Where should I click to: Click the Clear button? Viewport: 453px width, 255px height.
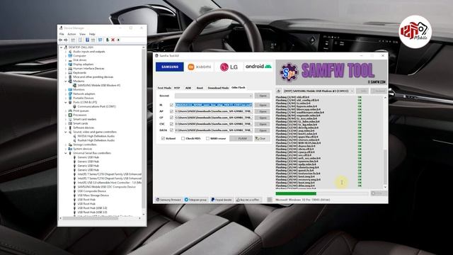(x=262, y=139)
